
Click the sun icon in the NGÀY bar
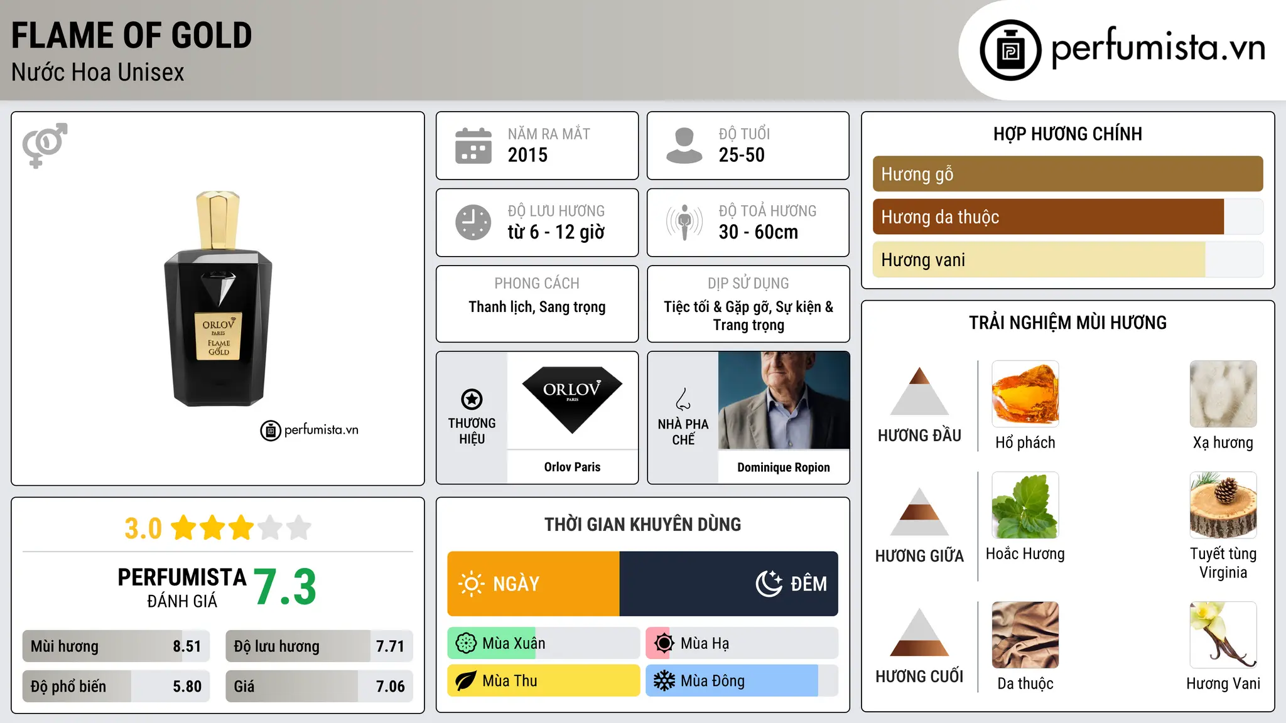tap(472, 584)
